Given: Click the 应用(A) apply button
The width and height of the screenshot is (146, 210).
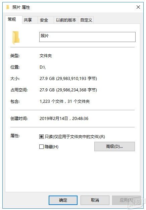Looking at the screenshot, I should coord(126,200).
